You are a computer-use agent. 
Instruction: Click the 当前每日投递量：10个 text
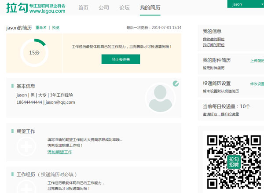(x=227, y=106)
